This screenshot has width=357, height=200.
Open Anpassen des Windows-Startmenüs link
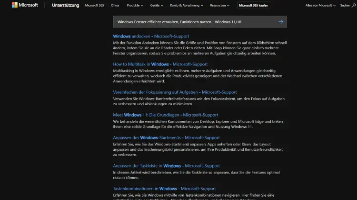[166, 137]
